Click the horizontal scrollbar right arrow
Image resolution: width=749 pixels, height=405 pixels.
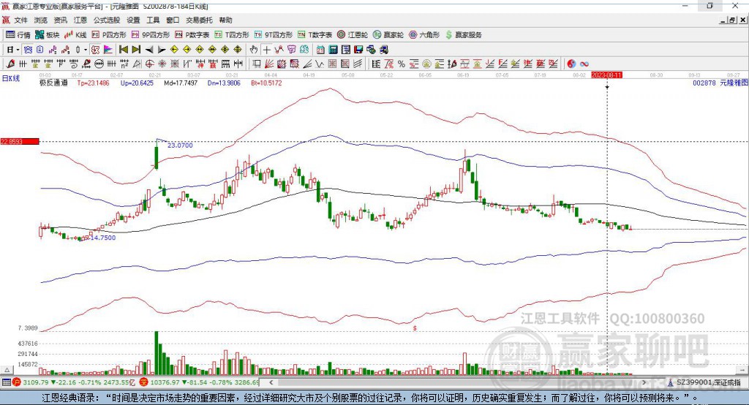644,382
